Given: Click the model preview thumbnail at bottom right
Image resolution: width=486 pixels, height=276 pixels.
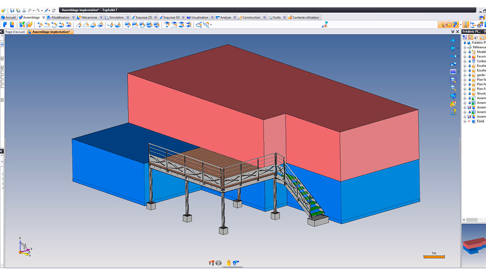Looking at the screenshot, I should (x=473, y=246).
